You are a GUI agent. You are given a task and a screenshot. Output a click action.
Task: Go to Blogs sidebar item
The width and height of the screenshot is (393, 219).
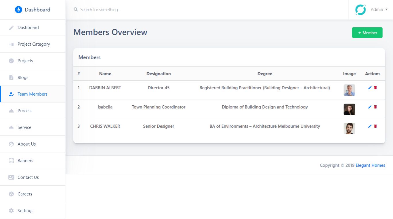coord(23,77)
